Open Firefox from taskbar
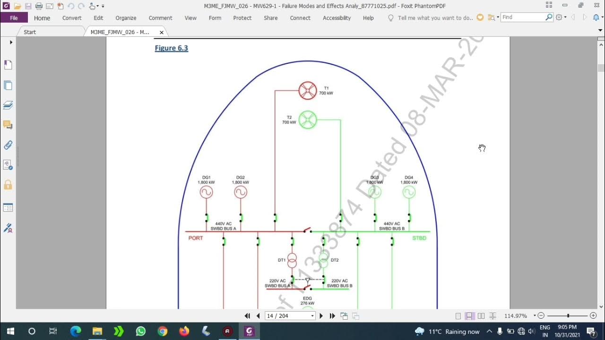Screen dimensions: 605x340 click(x=184, y=331)
